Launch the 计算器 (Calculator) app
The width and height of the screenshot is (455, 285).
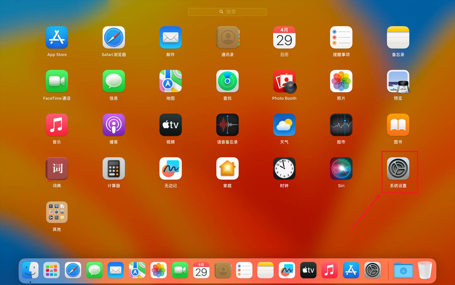point(114,169)
